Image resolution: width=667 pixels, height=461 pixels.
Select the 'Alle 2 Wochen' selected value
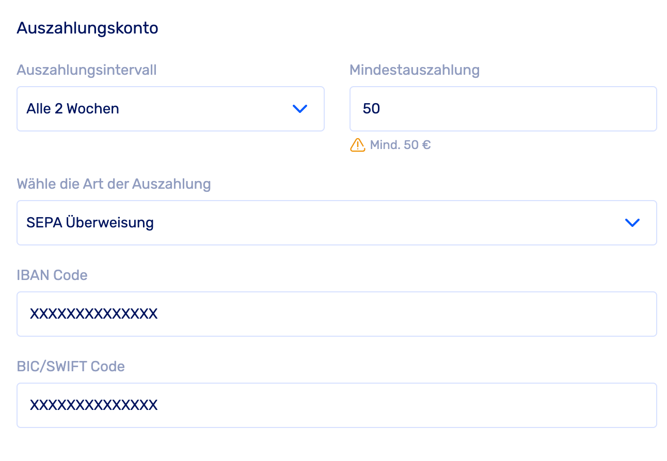click(x=73, y=109)
